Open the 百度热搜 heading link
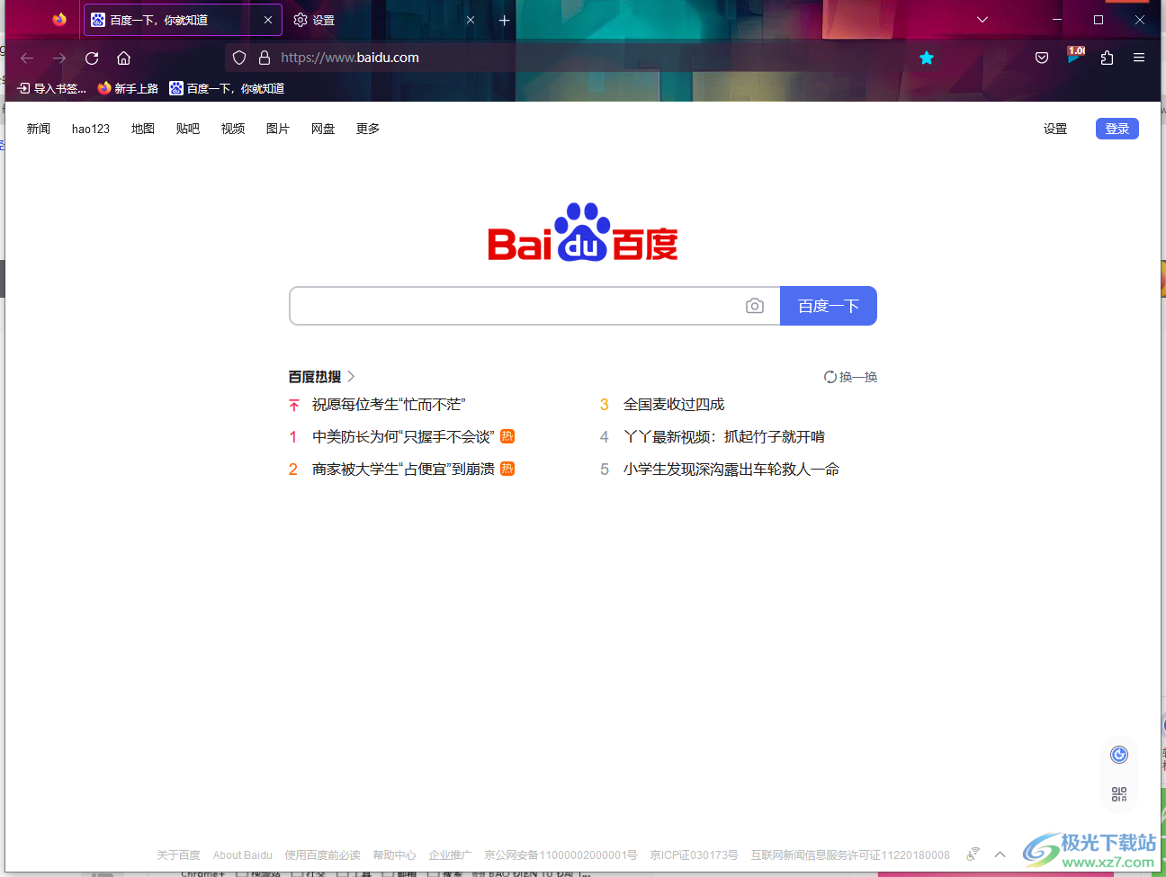The height and width of the screenshot is (877, 1166). pyautogui.click(x=315, y=377)
